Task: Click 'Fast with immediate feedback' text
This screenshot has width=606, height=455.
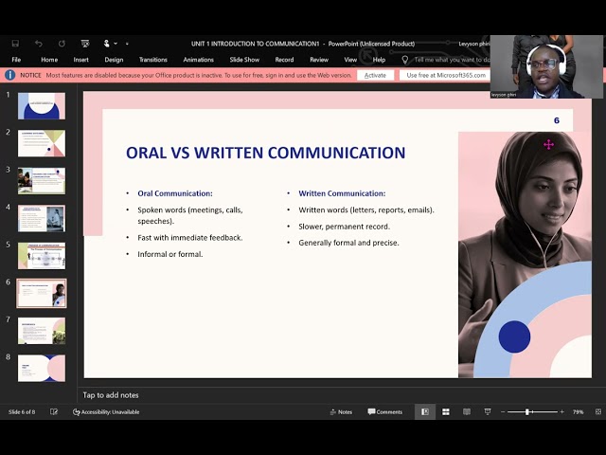Action: click(189, 238)
